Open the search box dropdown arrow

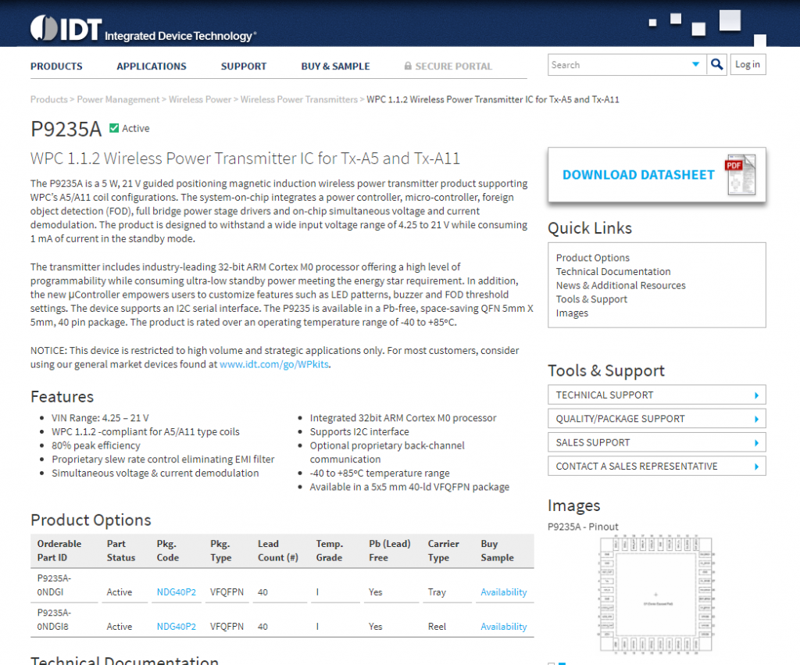click(695, 65)
